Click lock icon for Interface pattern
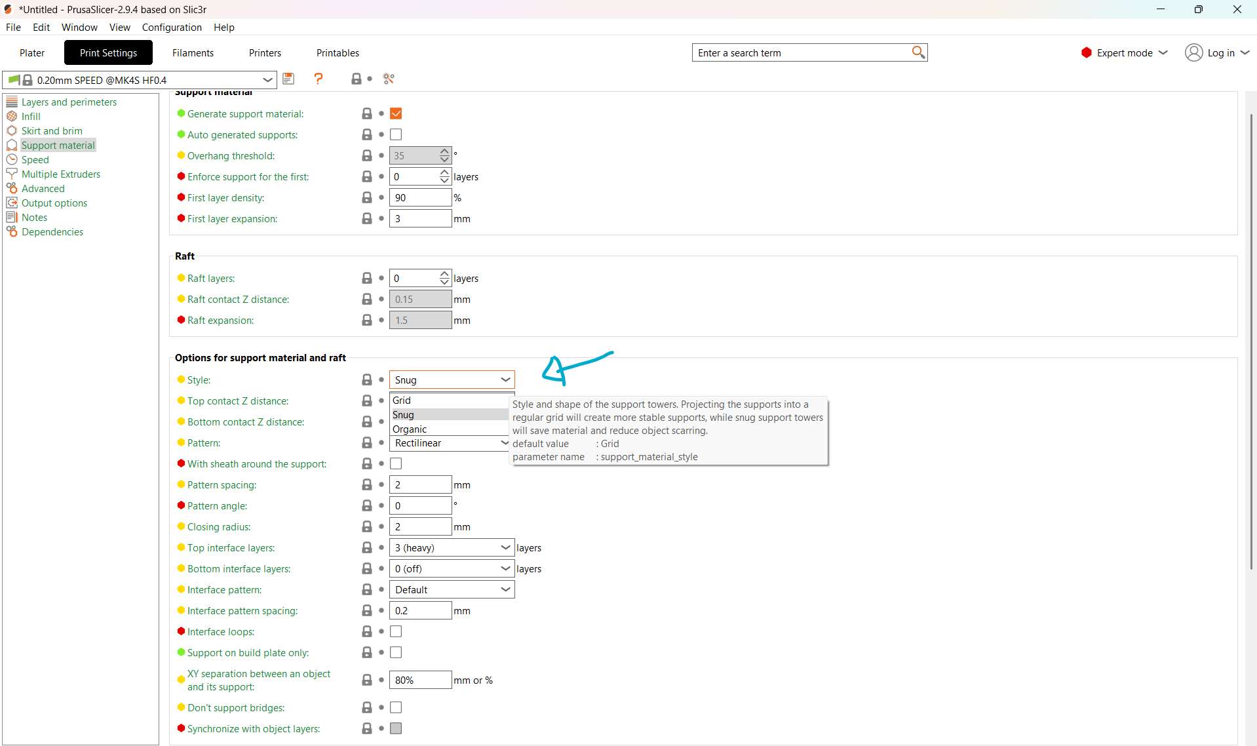Image resolution: width=1257 pixels, height=746 pixels. pyautogui.click(x=367, y=589)
